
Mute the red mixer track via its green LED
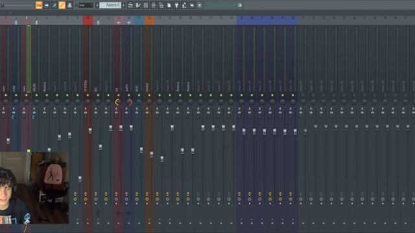(x=88, y=95)
